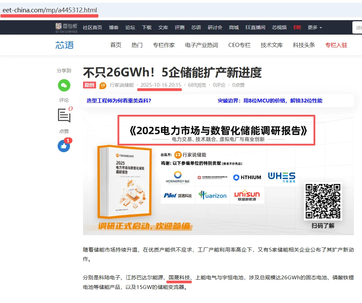The height and width of the screenshot is (303, 362).
Task: Click the publish date 2025-10-16 20:15
Action: coord(161,85)
